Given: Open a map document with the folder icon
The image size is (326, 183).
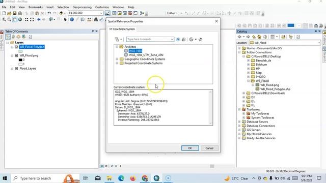Looking at the screenshot, I should tap(9, 13).
